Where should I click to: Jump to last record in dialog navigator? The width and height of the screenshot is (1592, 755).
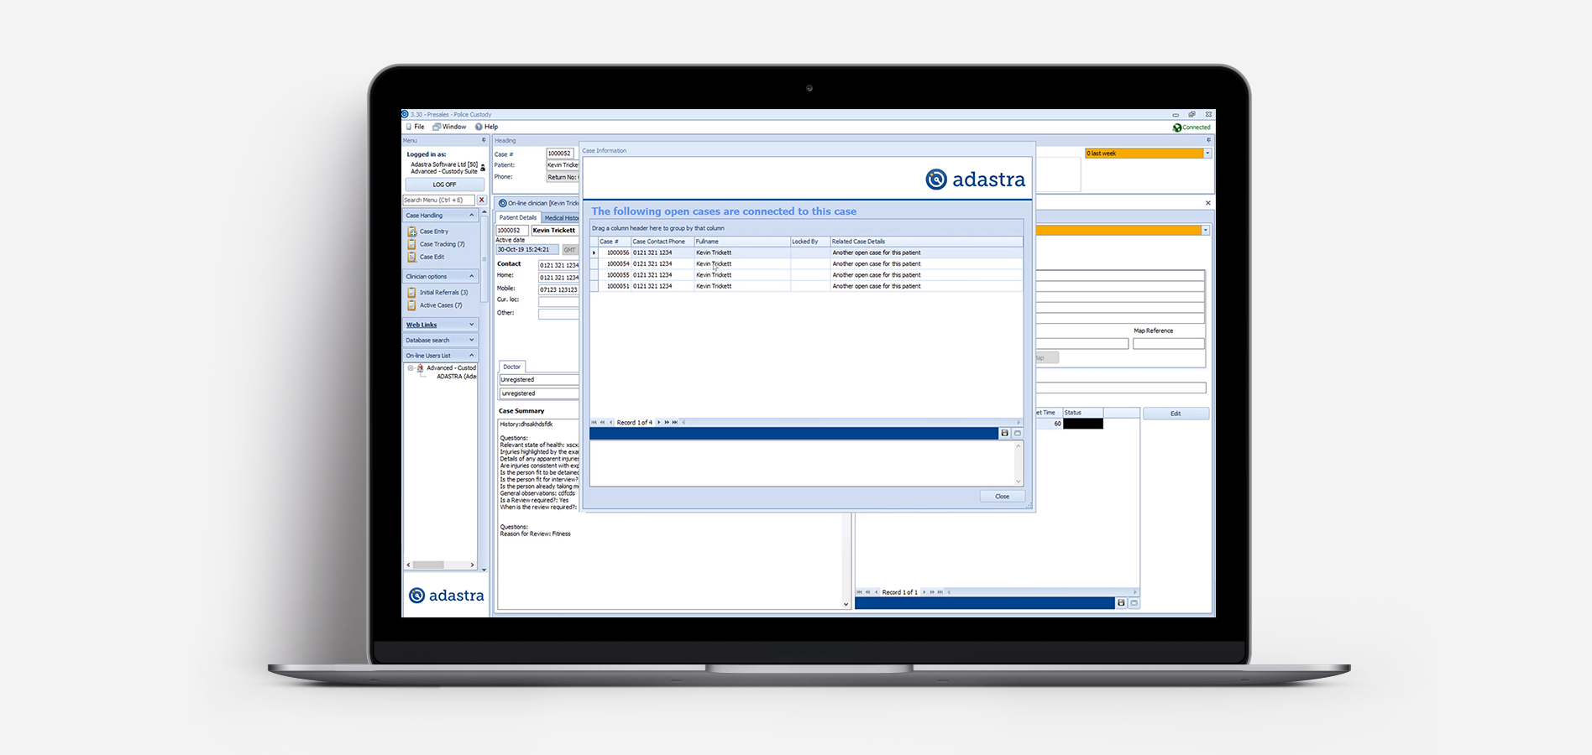pos(675,422)
